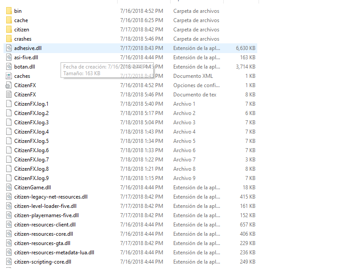Click the CitizenFX text document icon

click(8, 94)
